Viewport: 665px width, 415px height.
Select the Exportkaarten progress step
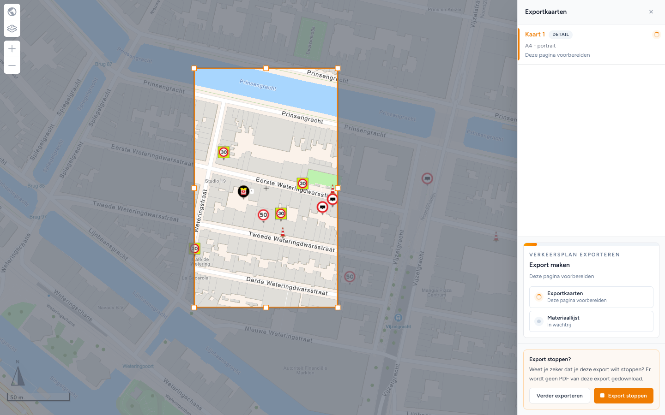(591, 297)
